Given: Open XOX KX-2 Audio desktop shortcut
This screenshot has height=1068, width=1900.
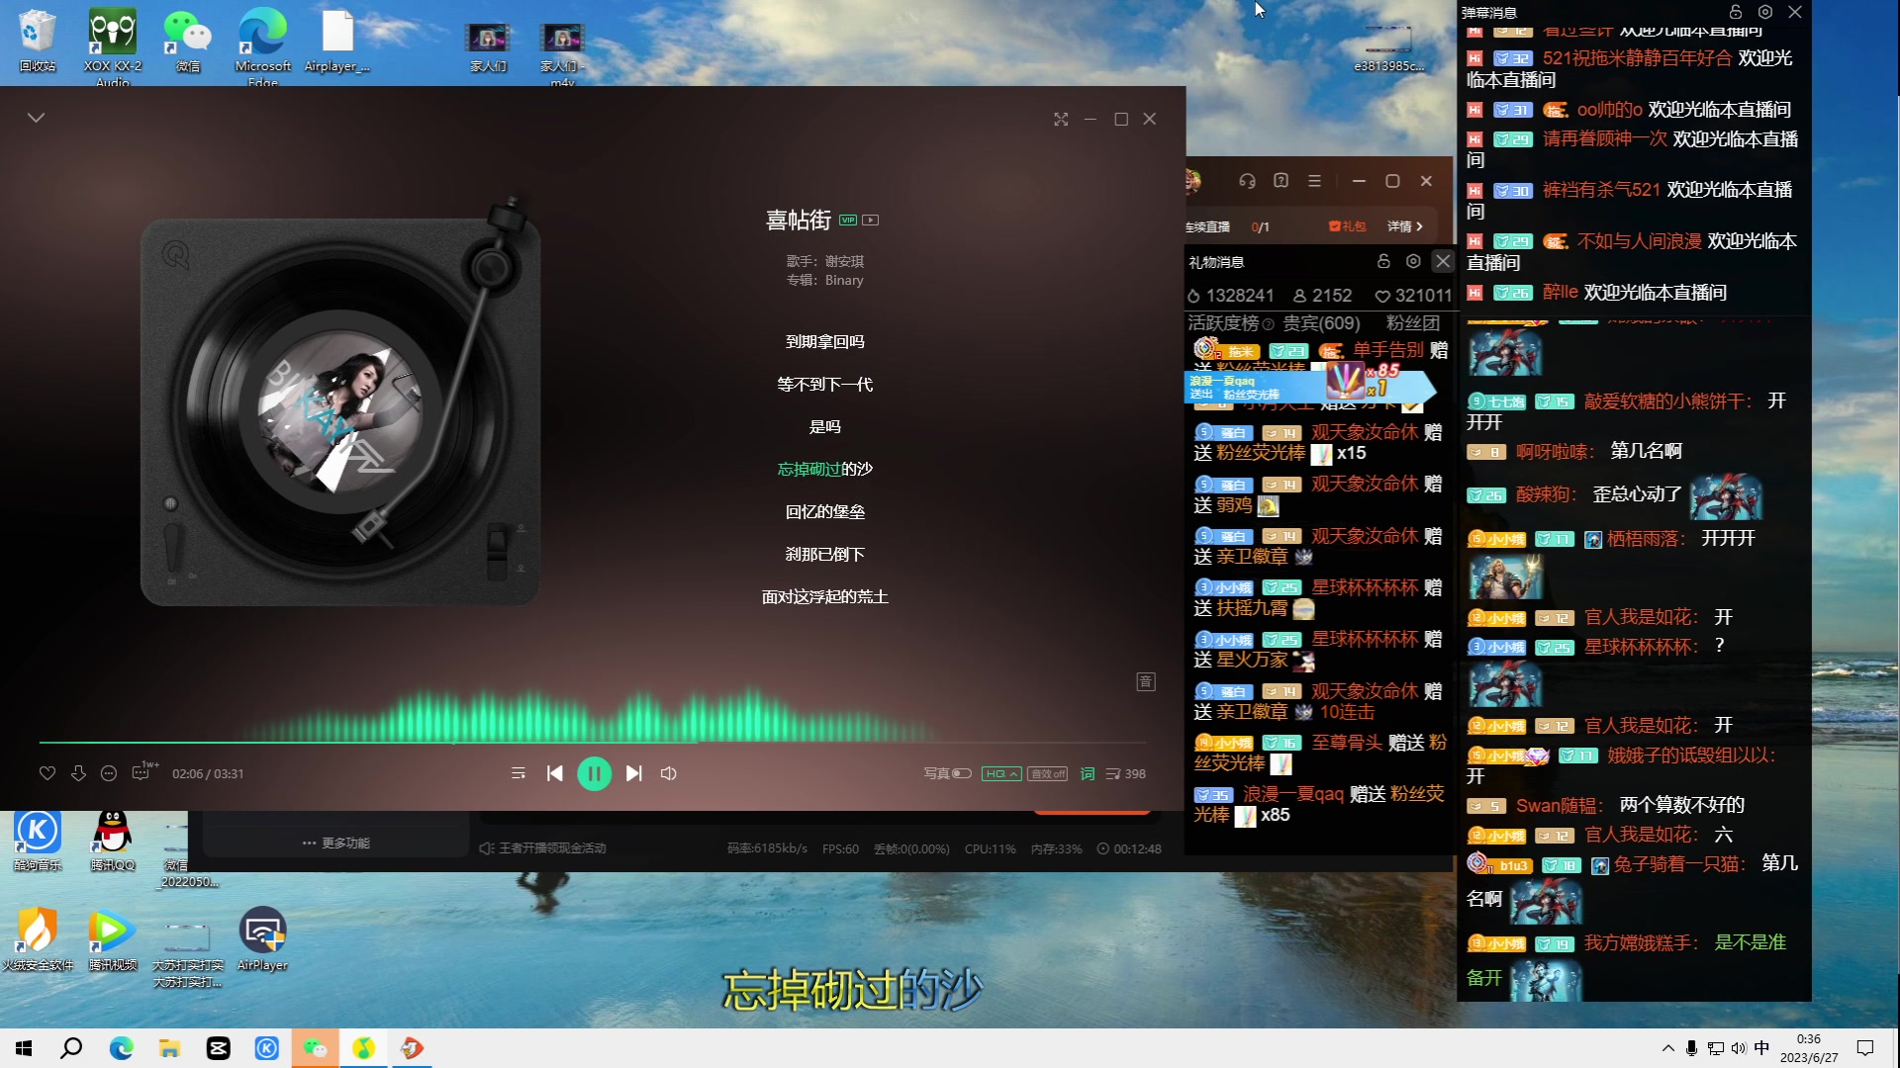Looking at the screenshot, I should [113, 45].
